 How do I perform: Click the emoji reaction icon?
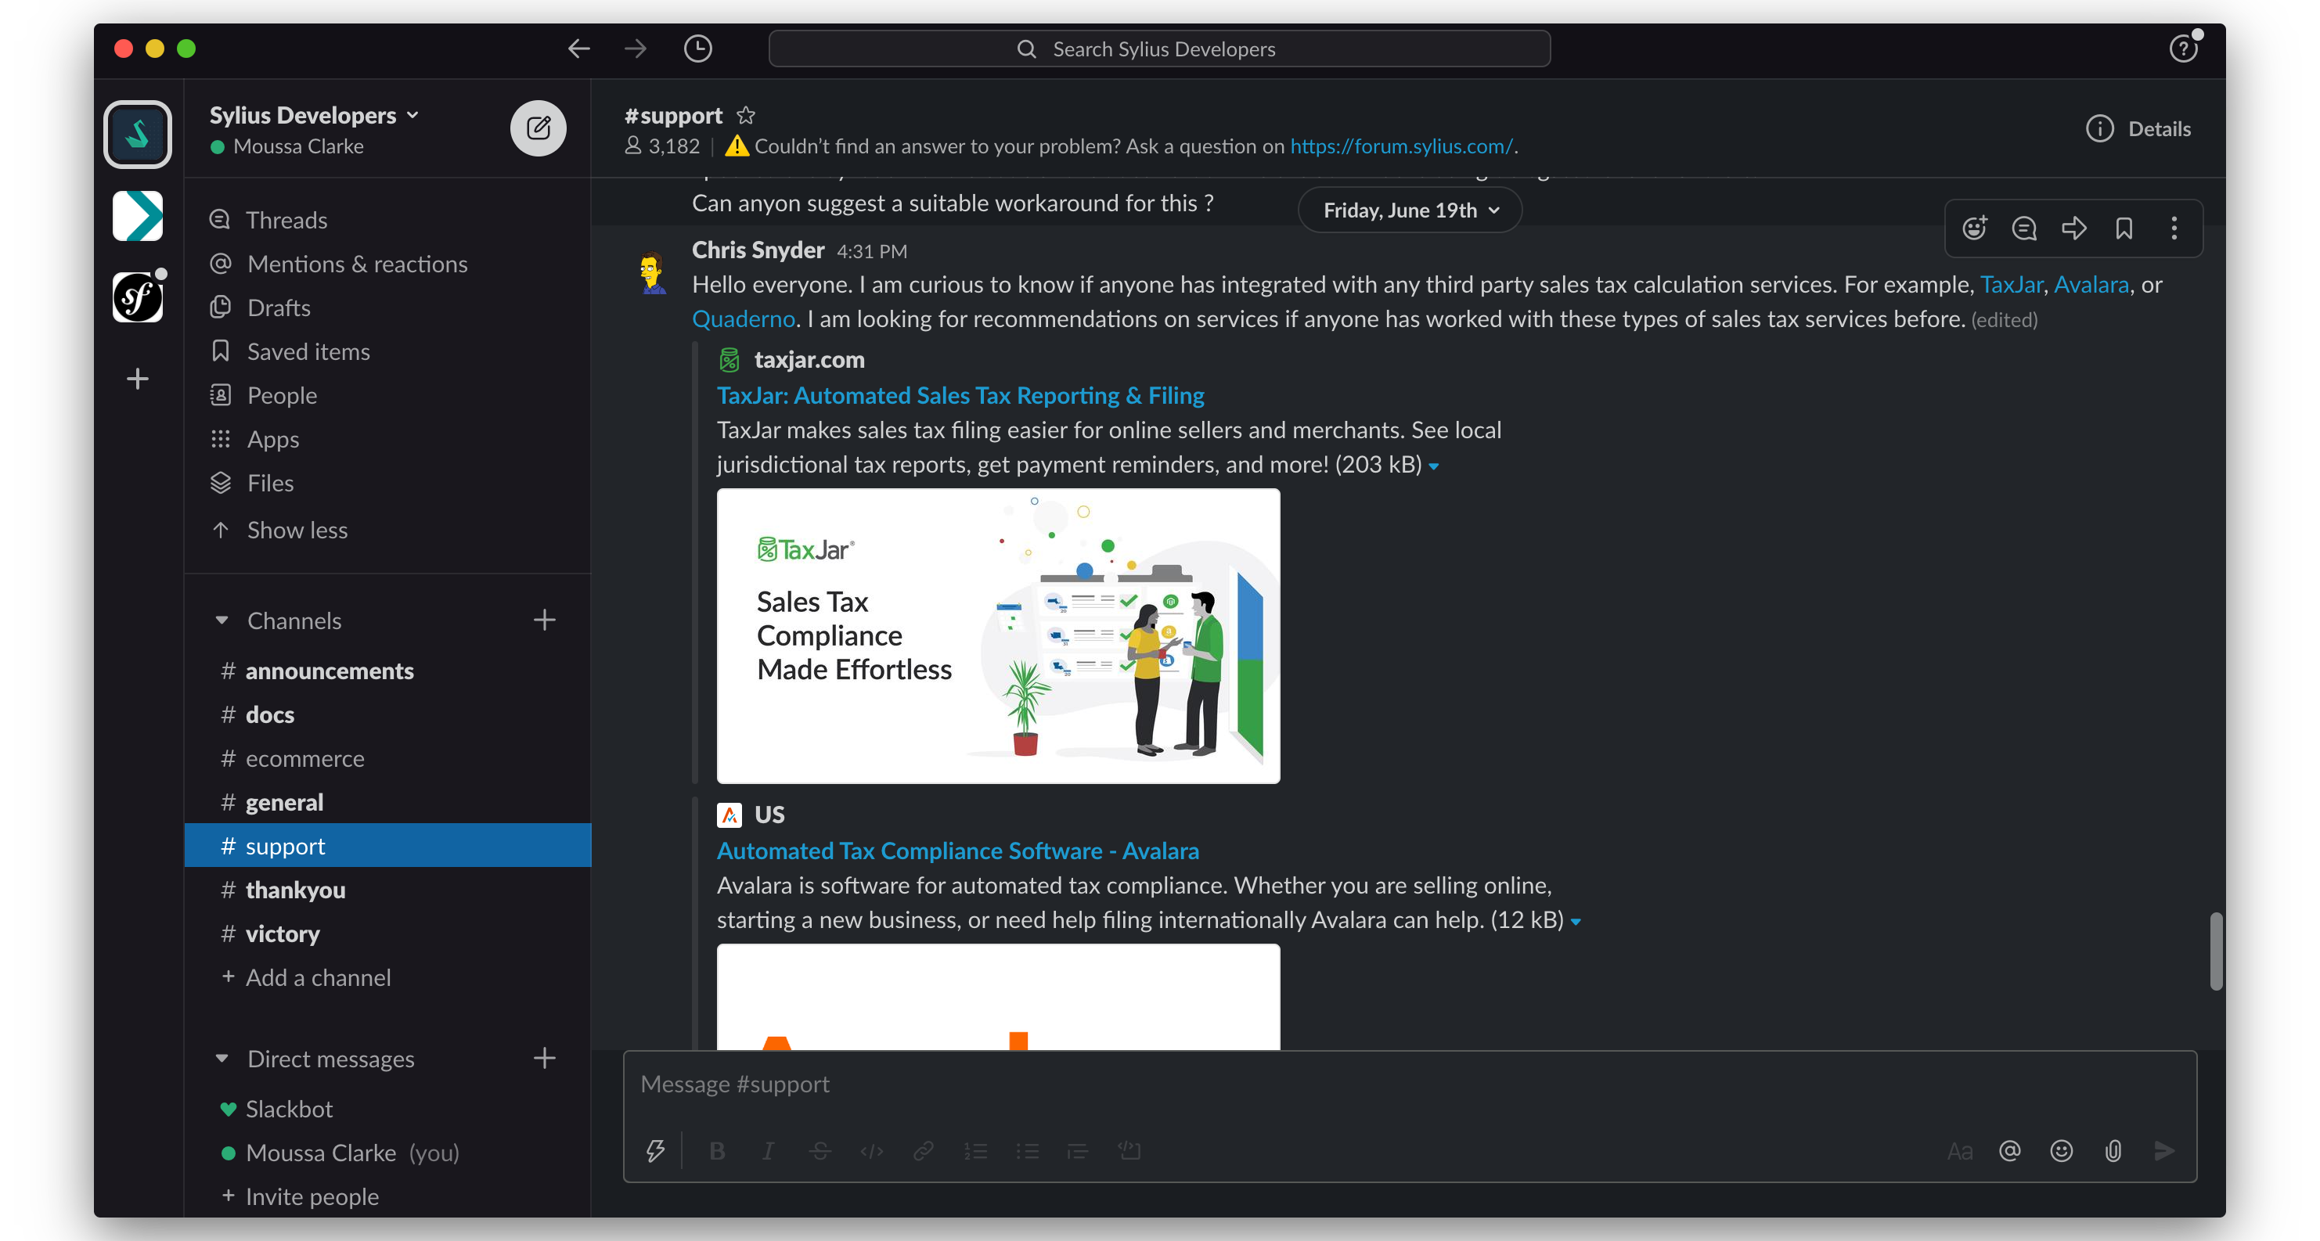pos(1976,228)
